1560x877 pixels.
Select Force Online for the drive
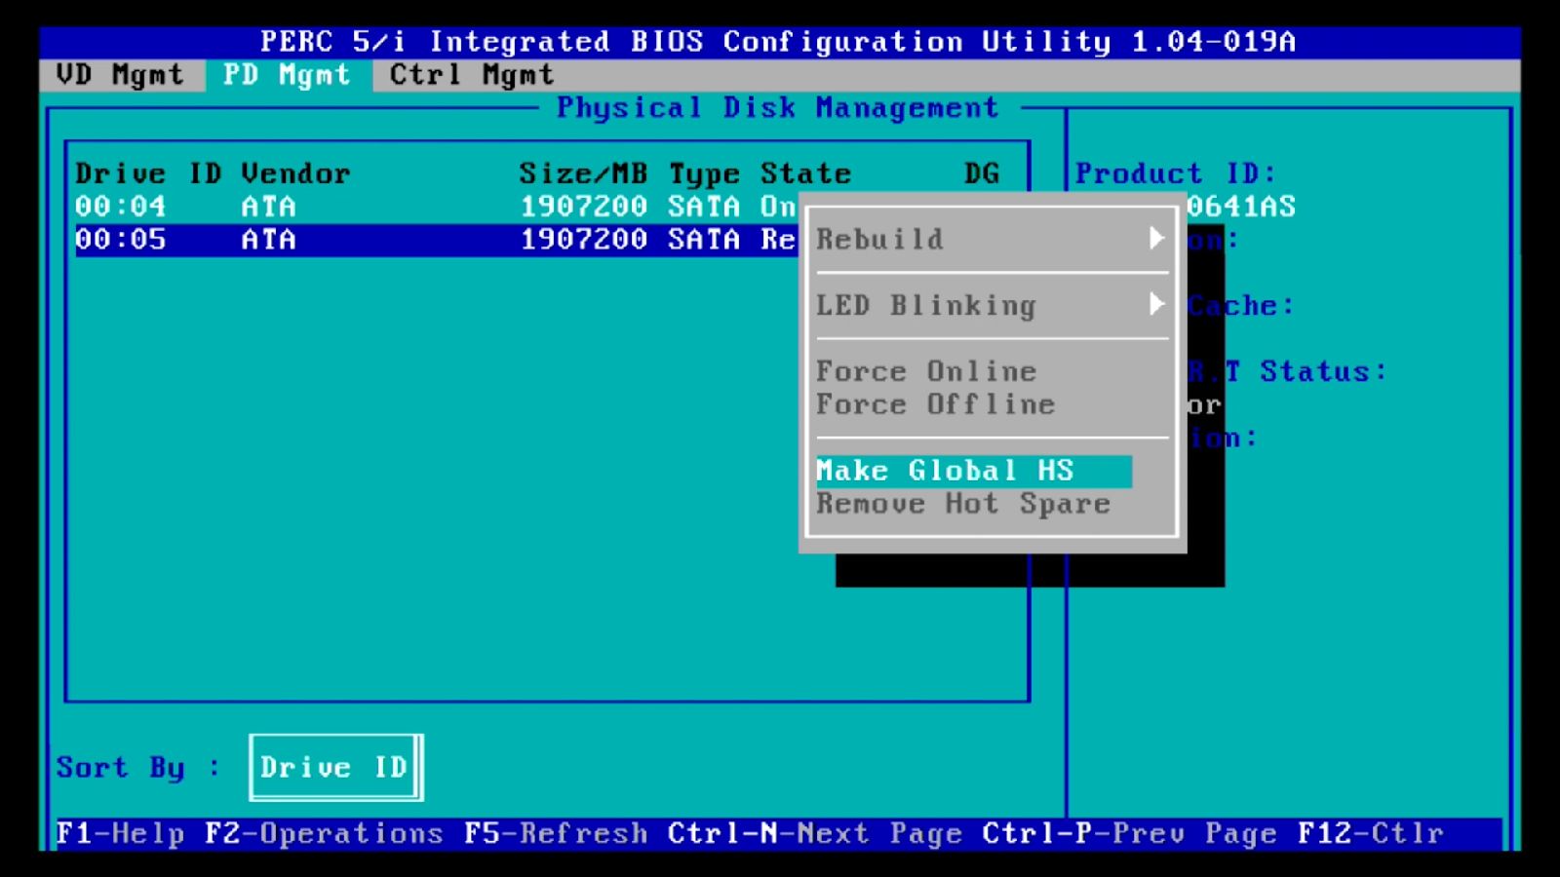(x=924, y=371)
